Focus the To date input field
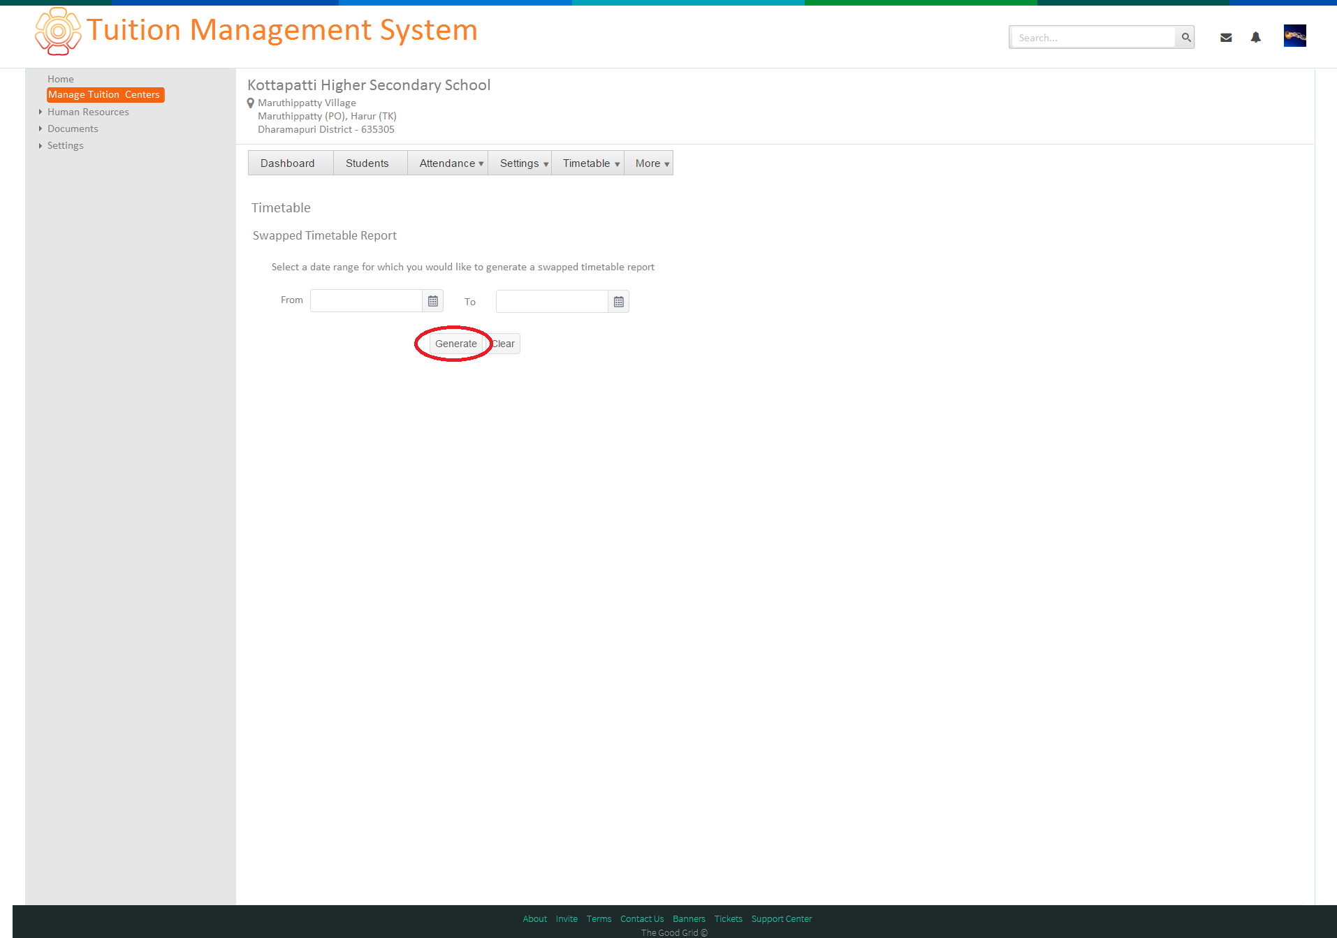1337x938 pixels. 552,302
